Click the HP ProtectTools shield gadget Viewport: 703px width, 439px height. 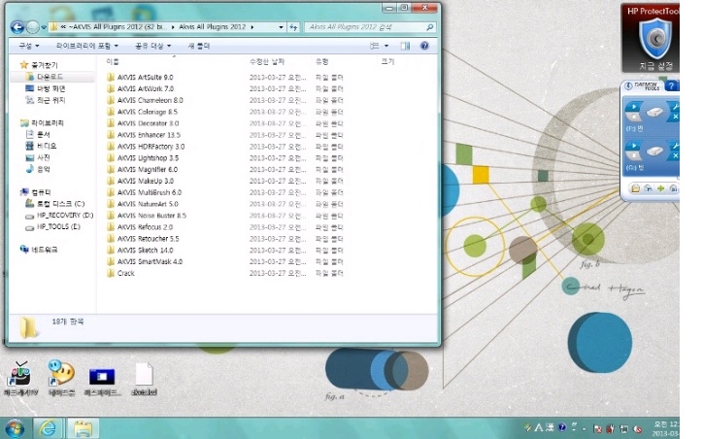click(x=654, y=39)
